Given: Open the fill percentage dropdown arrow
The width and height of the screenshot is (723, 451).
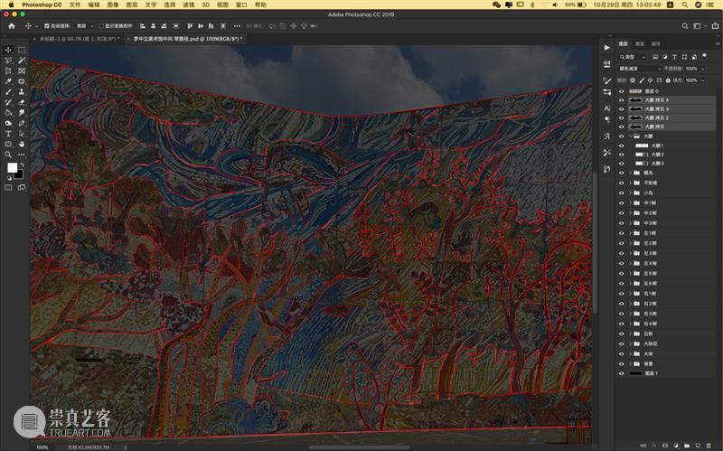Looking at the screenshot, I should coord(703,80).
